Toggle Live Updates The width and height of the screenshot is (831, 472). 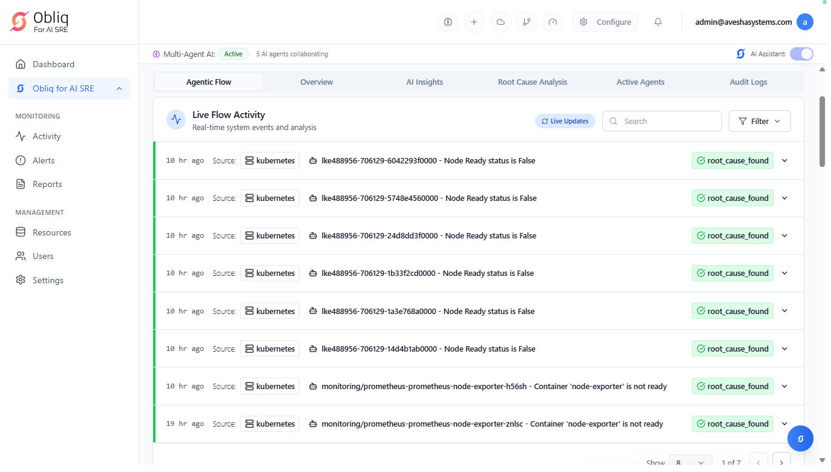(565, 121)
